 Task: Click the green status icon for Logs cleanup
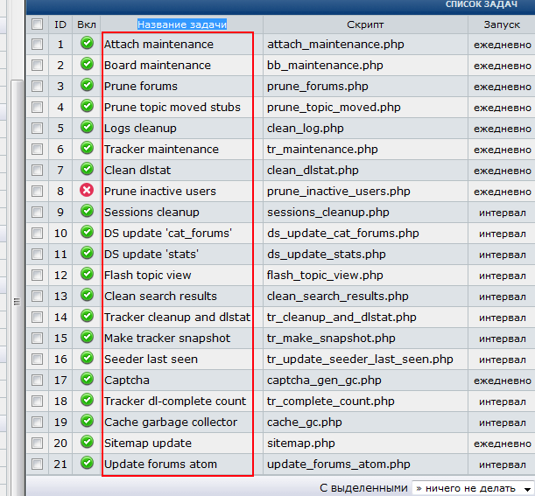(x=87, y=128)
